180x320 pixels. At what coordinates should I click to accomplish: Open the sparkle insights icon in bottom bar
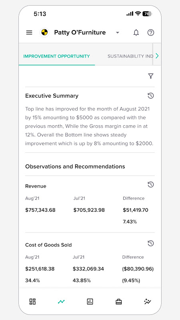[147, 302]
